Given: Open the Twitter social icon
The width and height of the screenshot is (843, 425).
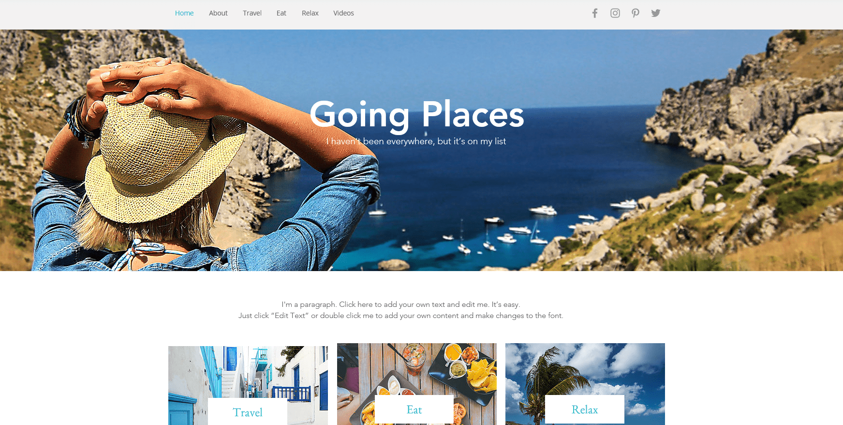Looking at the screenshot, I should tap(656, 13).
